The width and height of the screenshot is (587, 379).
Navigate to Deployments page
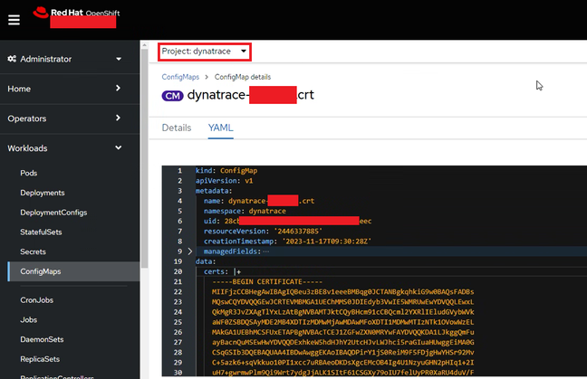(x=42, y=192)
